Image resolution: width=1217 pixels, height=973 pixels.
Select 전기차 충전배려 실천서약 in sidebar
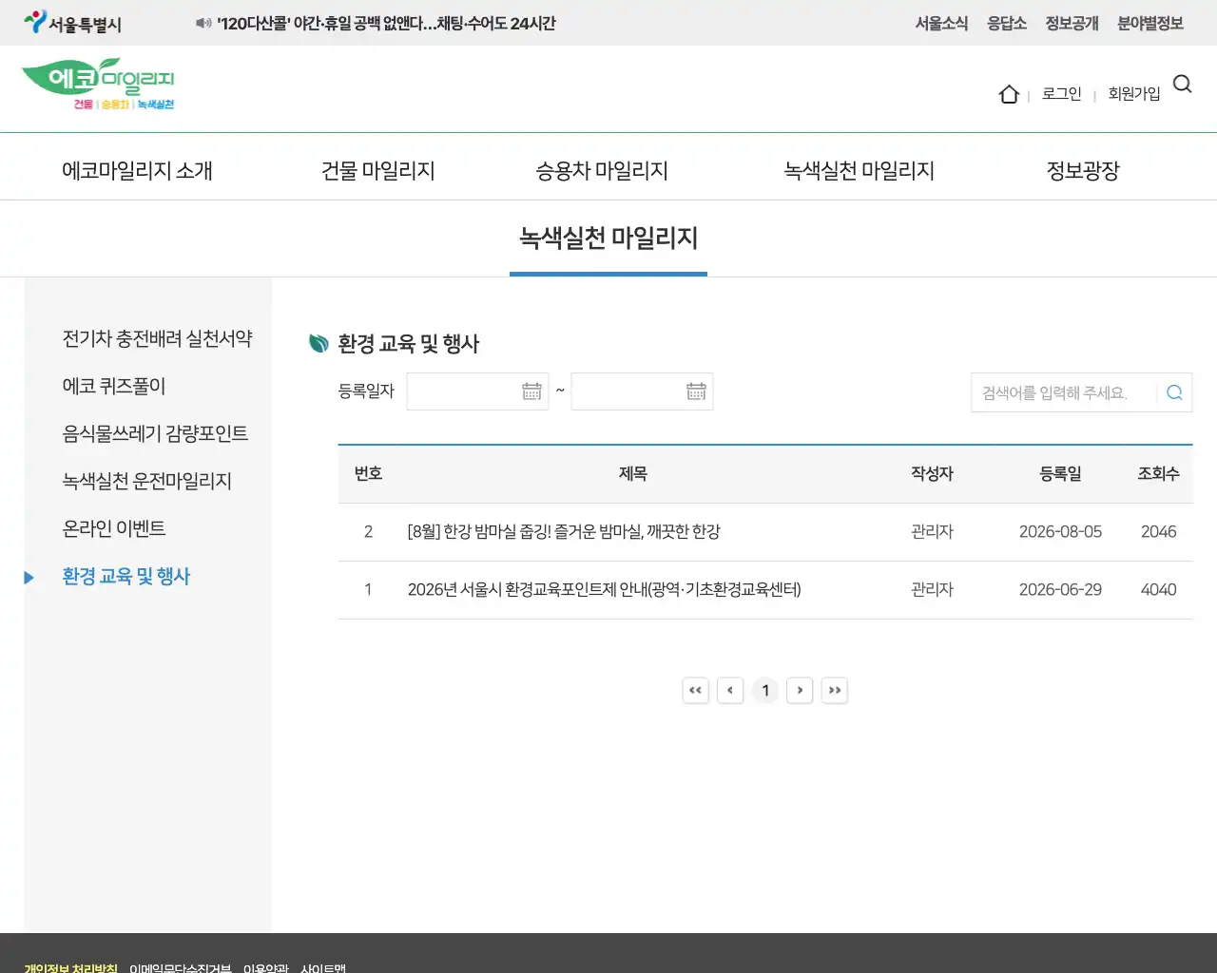point(158,339)
